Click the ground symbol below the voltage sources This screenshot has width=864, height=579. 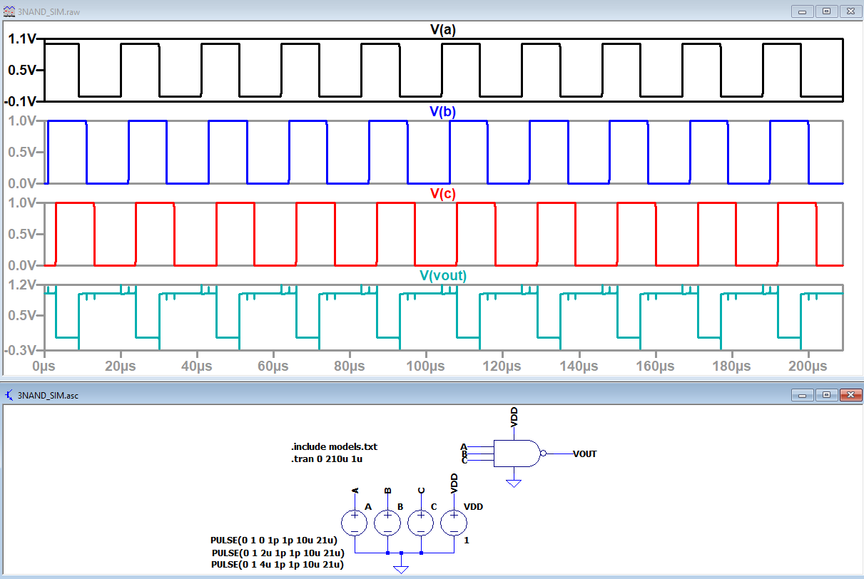click(402, 568)
